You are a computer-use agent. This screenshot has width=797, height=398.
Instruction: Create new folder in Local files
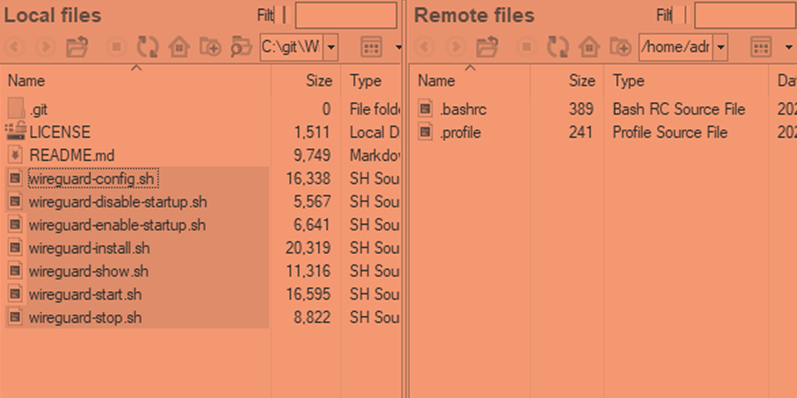pos(210,48)
